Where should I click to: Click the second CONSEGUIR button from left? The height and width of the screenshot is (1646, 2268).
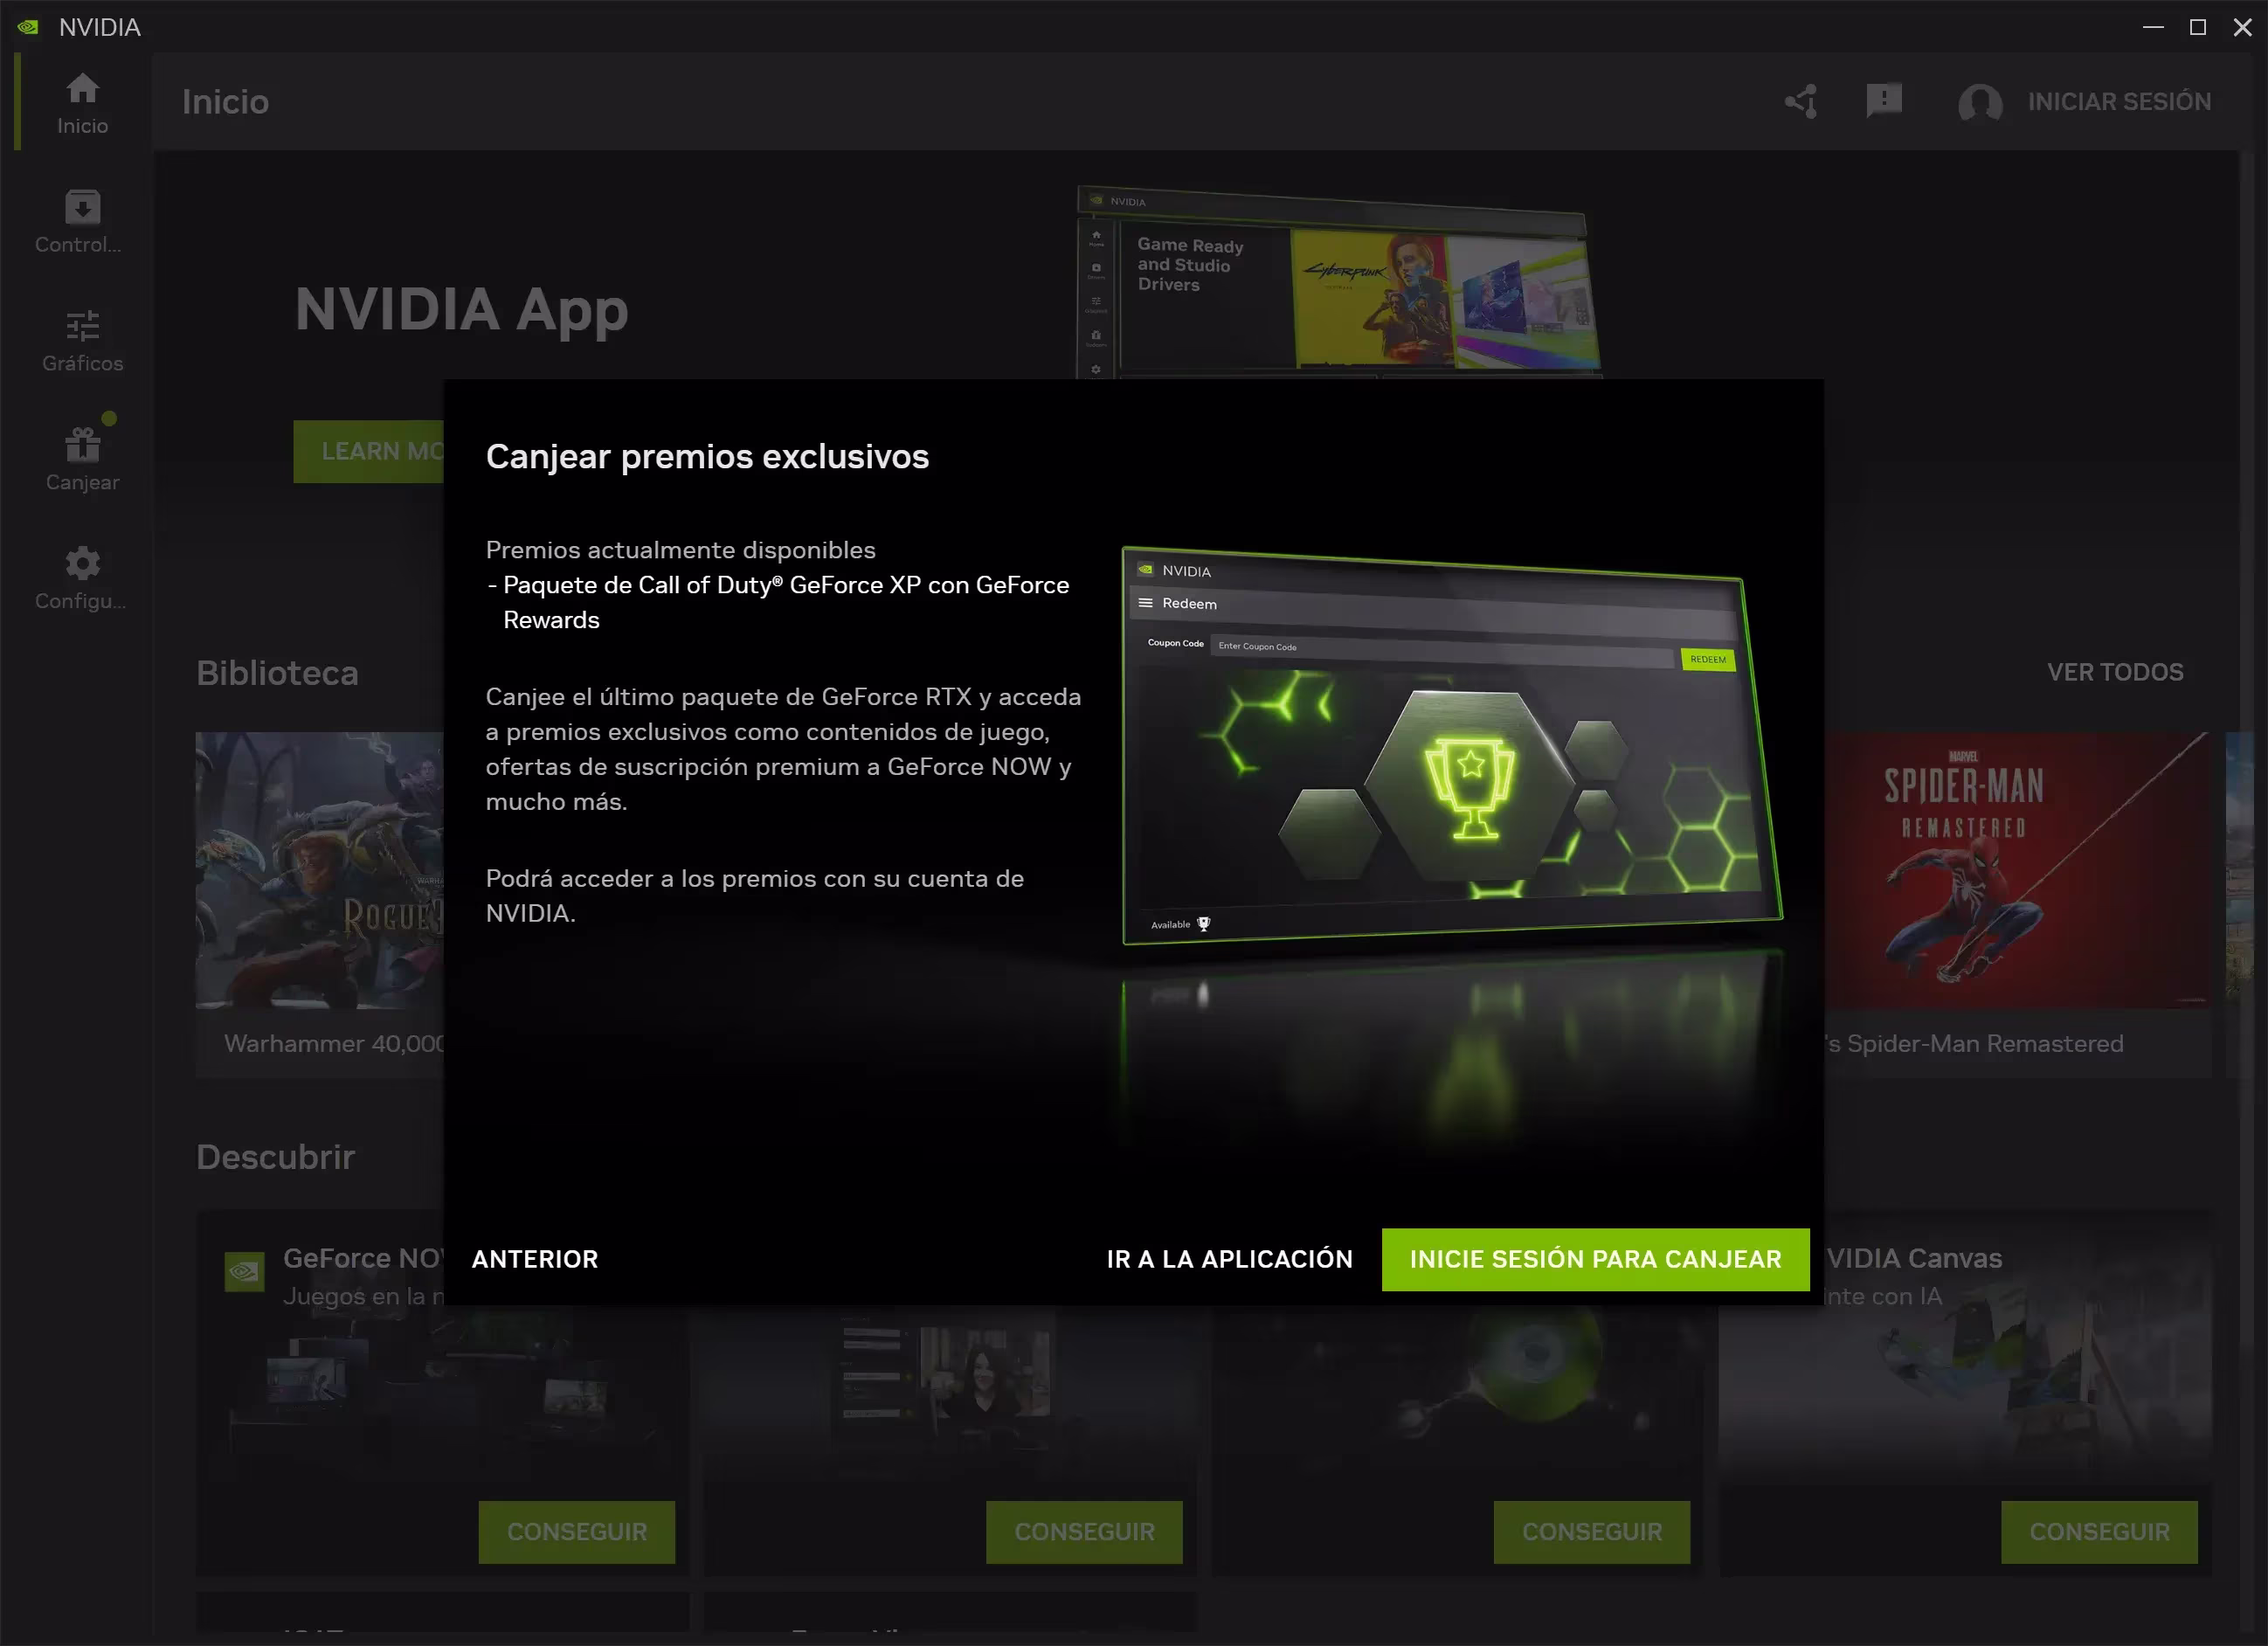click(x=1084, y=1531)
